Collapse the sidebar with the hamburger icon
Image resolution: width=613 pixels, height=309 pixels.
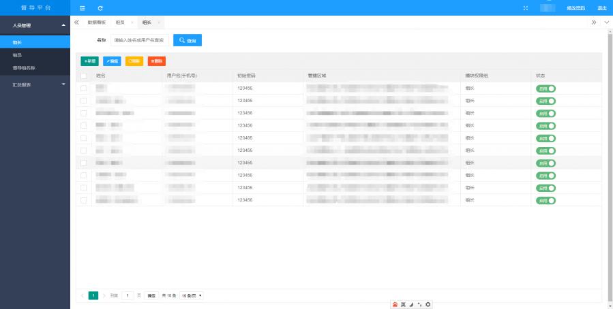click(x=83, y=7)
